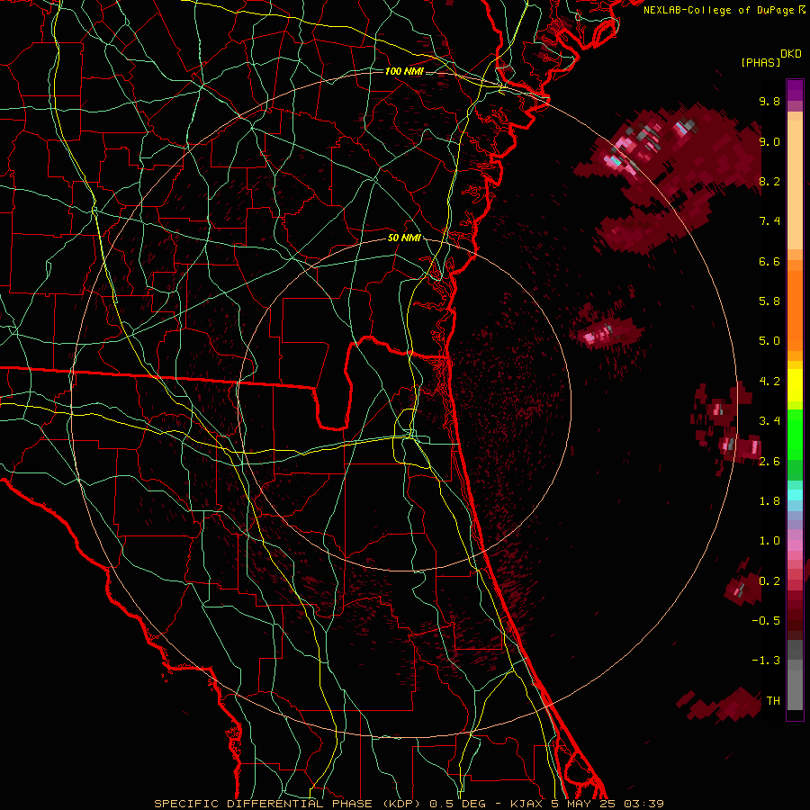Click the DKD PHAS legend title

pyautogui.click(x=770, y=58)
